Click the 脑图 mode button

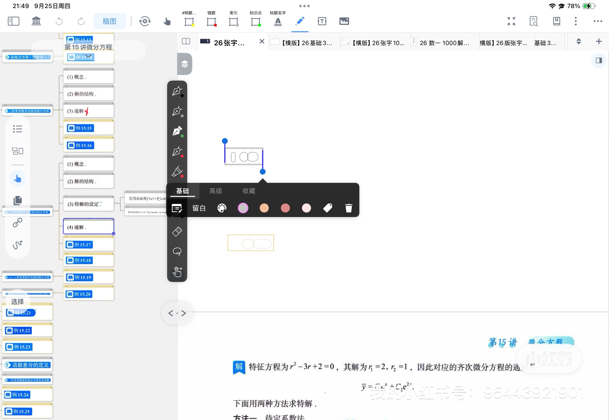[109, 21]
